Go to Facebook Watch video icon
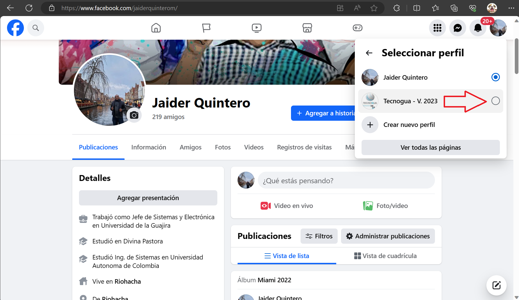 256,28
